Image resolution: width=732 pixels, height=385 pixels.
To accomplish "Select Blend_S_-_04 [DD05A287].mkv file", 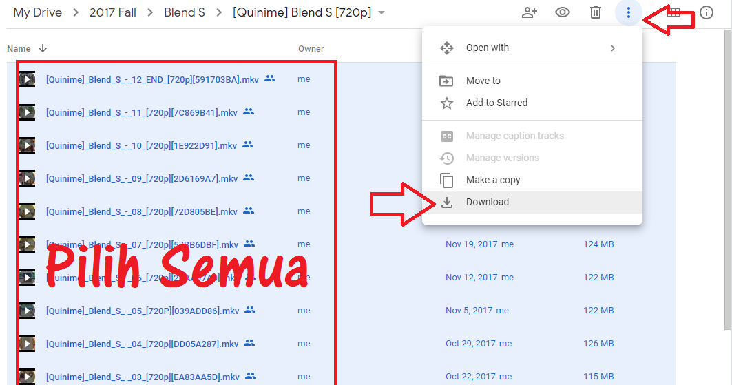I will tap(142, 344).
